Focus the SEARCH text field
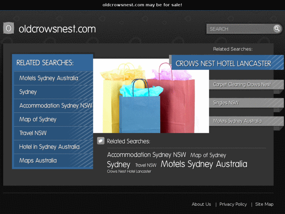The width and height of the screenshot is (285, 214). pyautogui.click(x=240, y=29)
